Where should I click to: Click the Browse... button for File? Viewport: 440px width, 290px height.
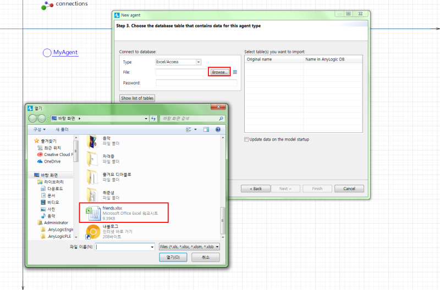coord(219,72)
